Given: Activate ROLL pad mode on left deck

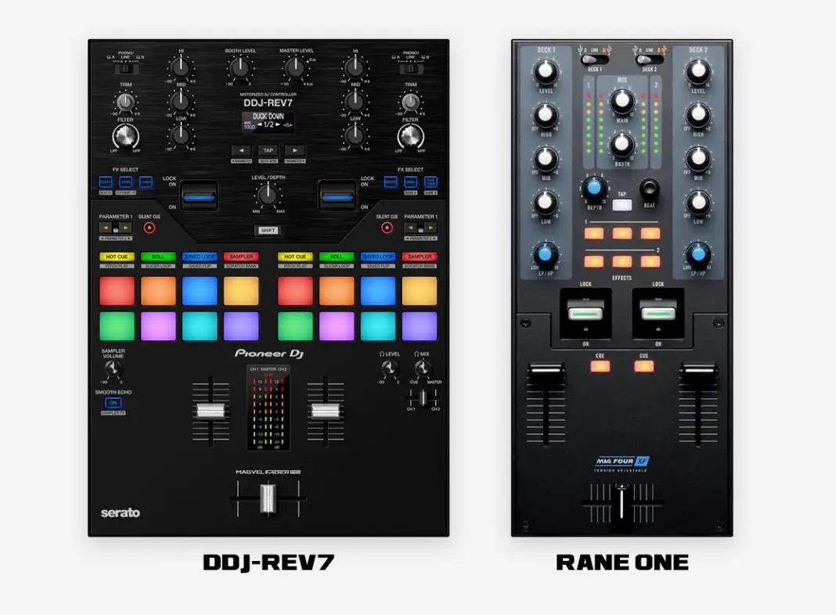Looking at the screenshot, I should (x=157, y=256).
